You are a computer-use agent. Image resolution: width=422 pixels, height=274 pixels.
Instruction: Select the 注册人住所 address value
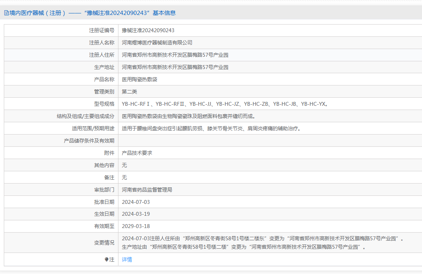pos(175,55)
